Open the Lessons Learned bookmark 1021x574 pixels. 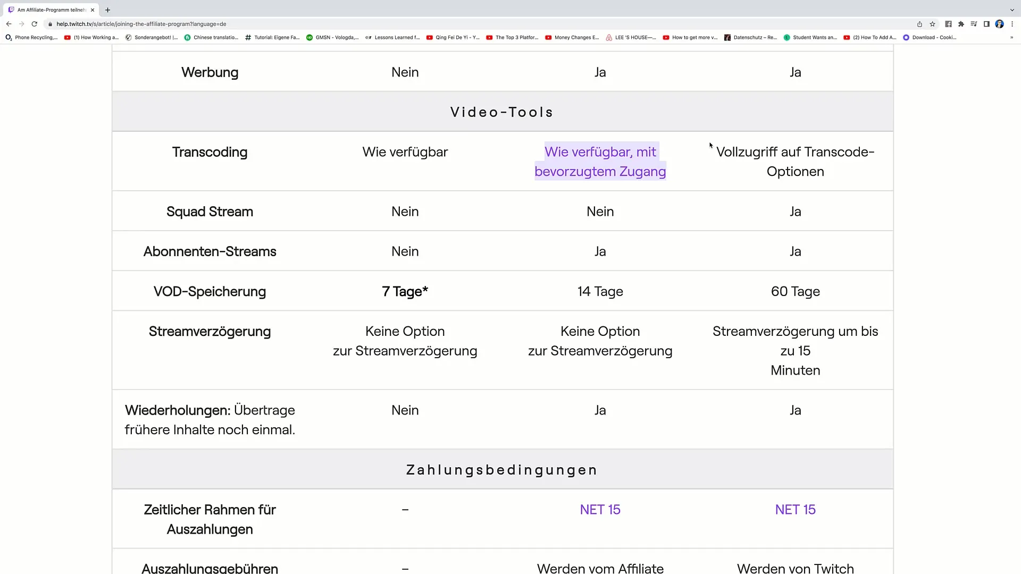(392, 38)
